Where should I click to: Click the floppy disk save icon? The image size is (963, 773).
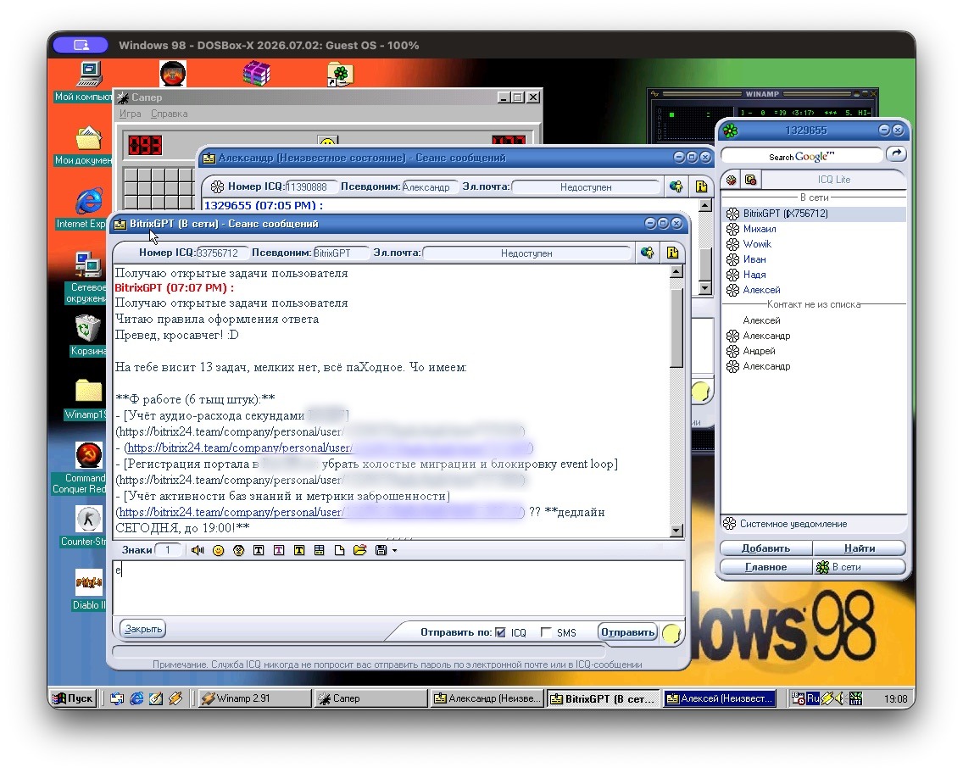pyautogui.click(x=381, y=551)
